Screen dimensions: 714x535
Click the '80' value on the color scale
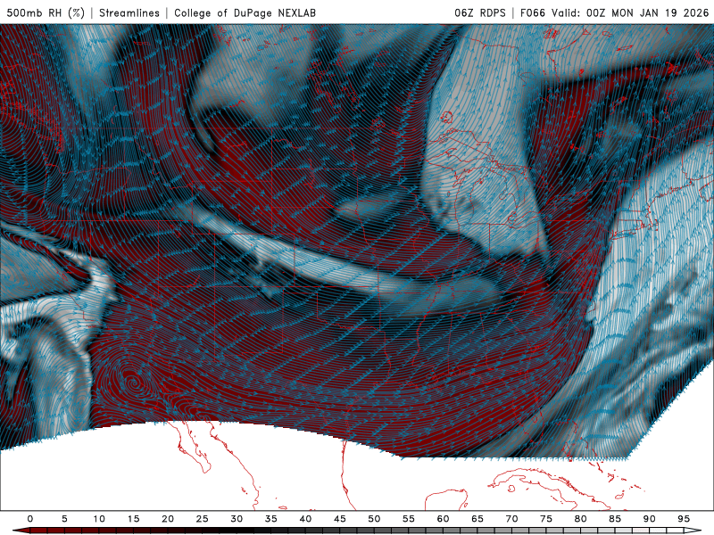coord(580,519)
